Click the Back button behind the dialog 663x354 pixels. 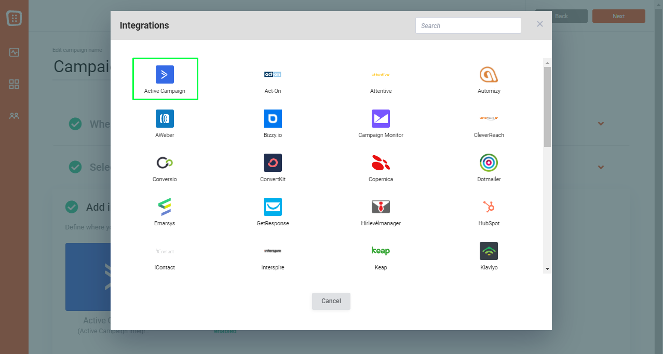pos(561,16)
